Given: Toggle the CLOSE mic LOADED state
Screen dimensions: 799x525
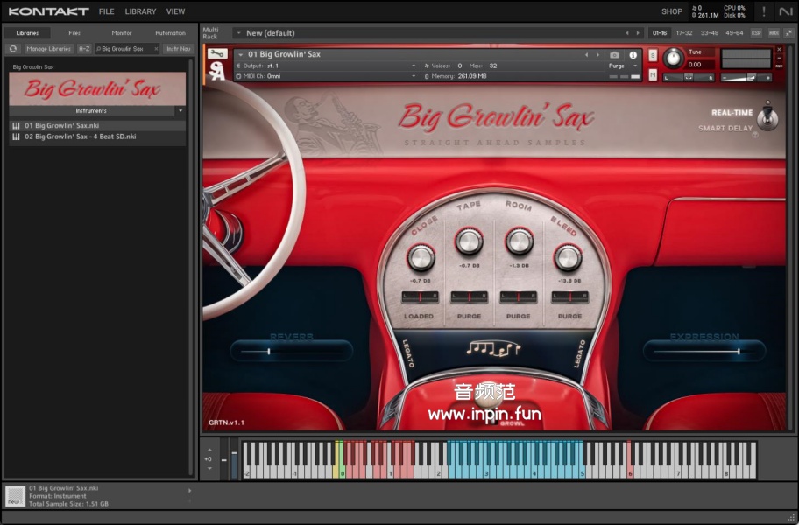Looking at the screenshot, I should (x=419, y=317).
